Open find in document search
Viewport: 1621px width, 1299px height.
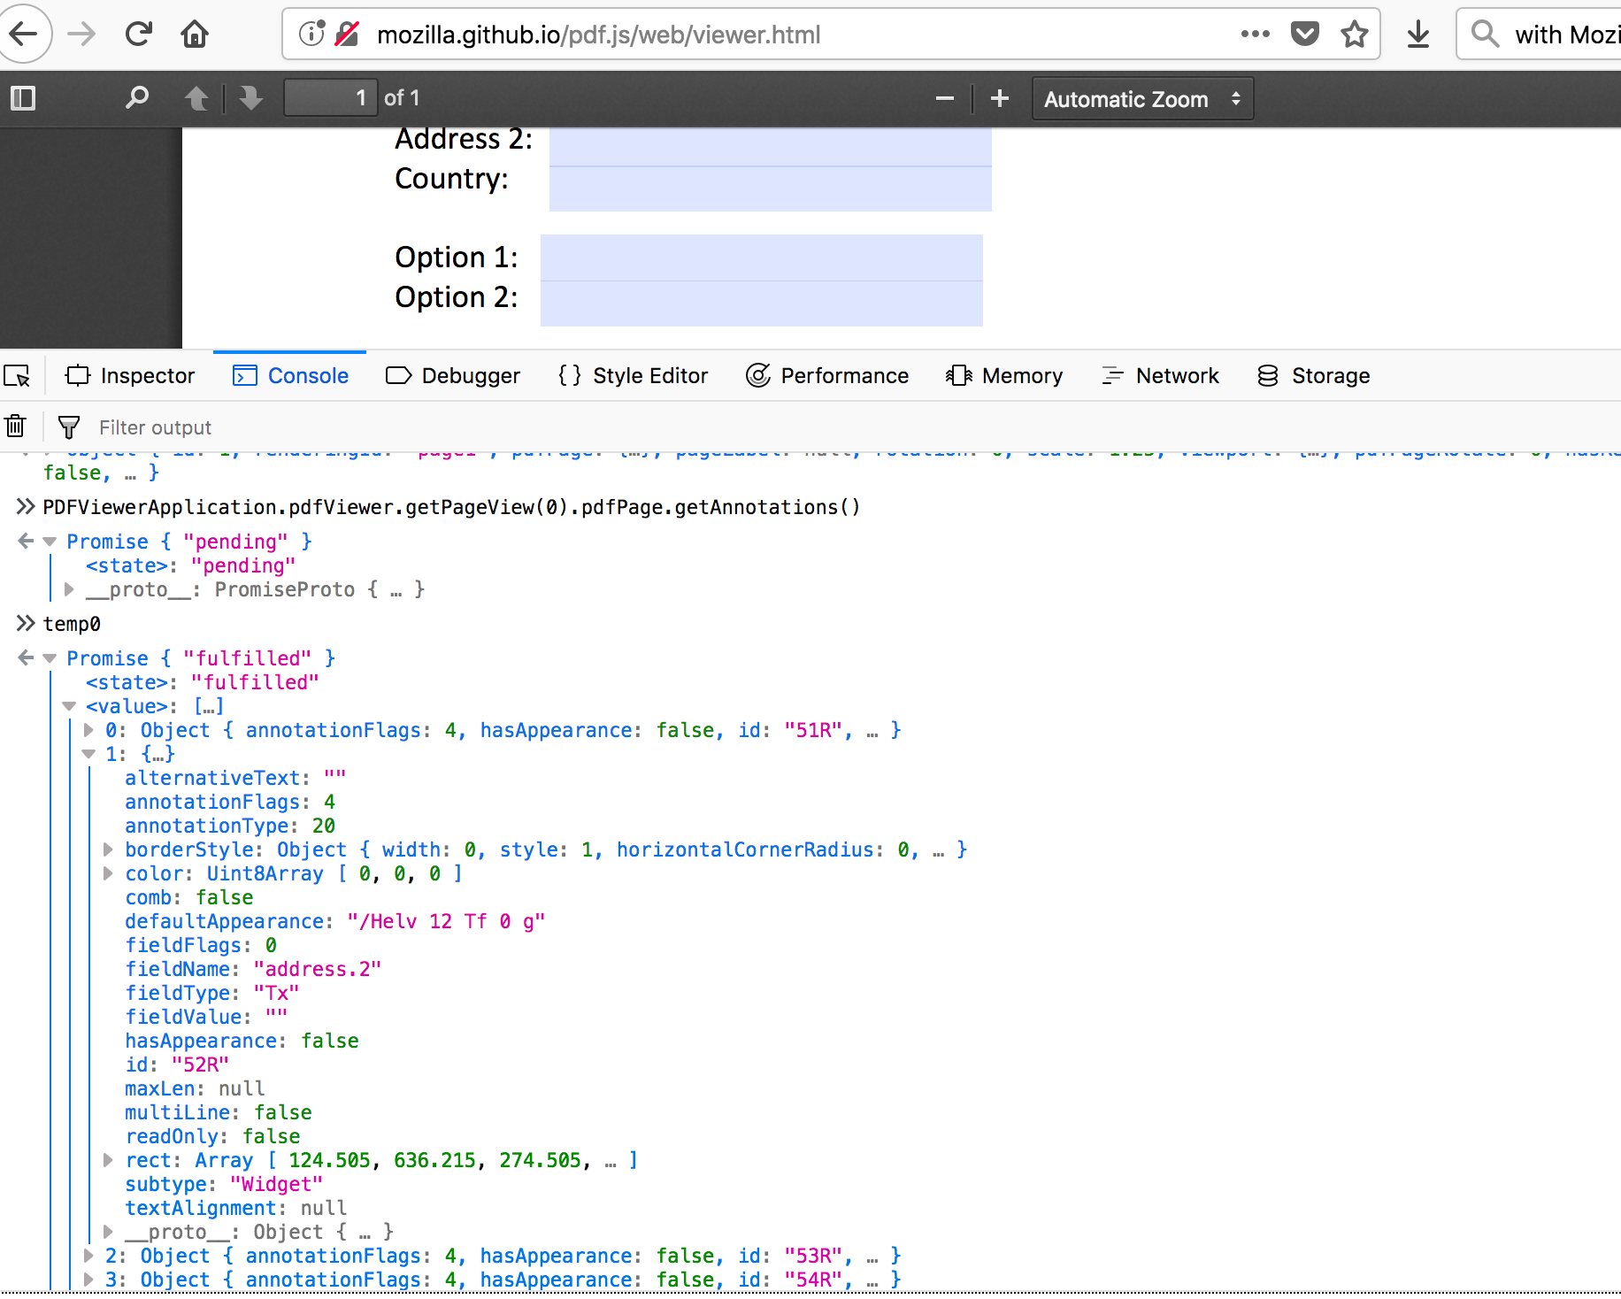tap(137, 98)
